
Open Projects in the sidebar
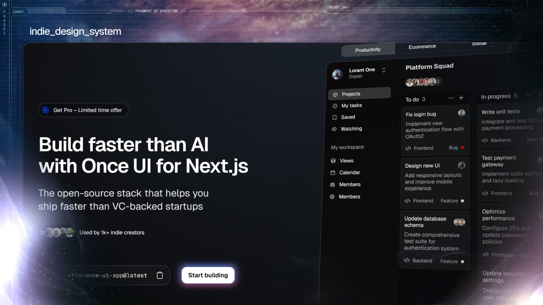point(359,94)
